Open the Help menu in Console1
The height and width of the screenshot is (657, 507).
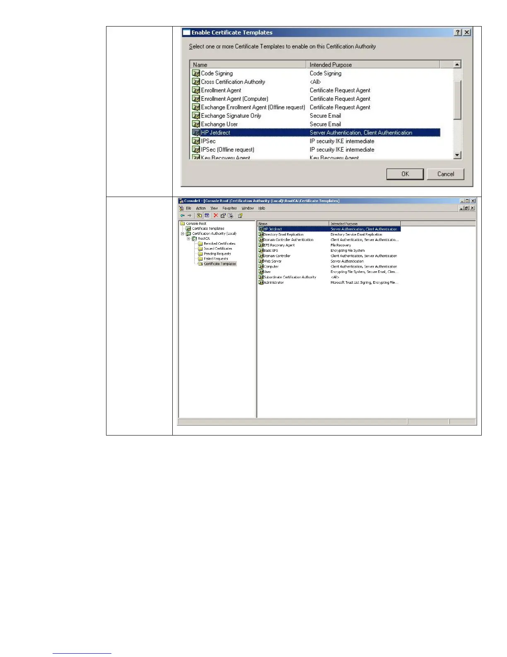click(x=262, y=208)
